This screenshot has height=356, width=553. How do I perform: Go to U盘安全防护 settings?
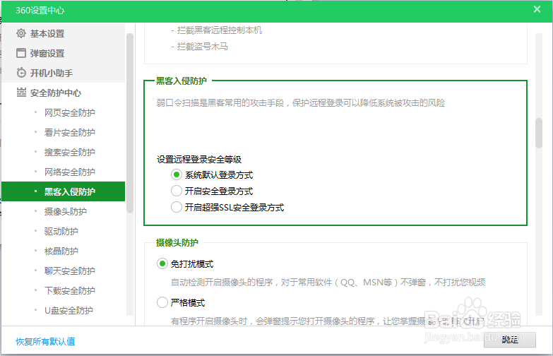tap(69, 310)
